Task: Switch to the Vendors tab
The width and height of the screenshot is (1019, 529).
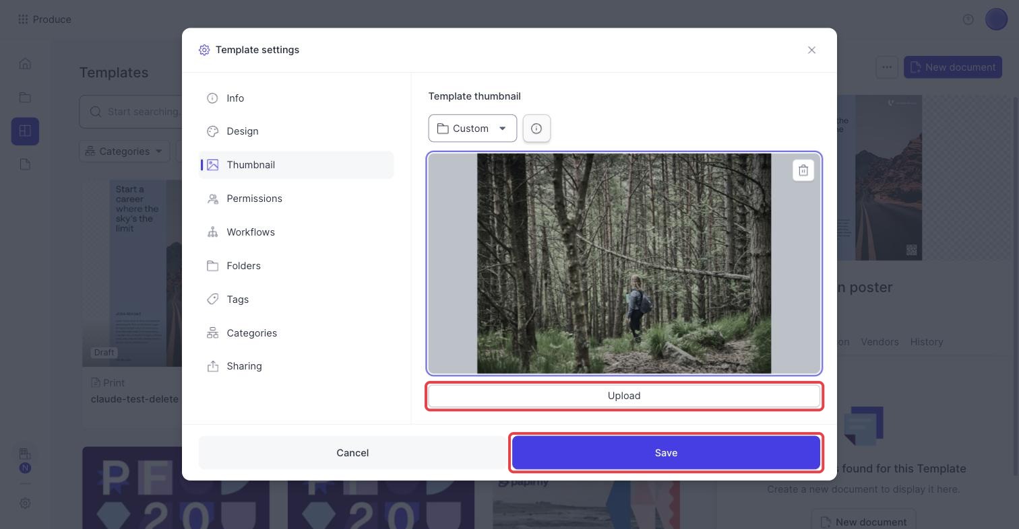Action: [x=879, y=342]
